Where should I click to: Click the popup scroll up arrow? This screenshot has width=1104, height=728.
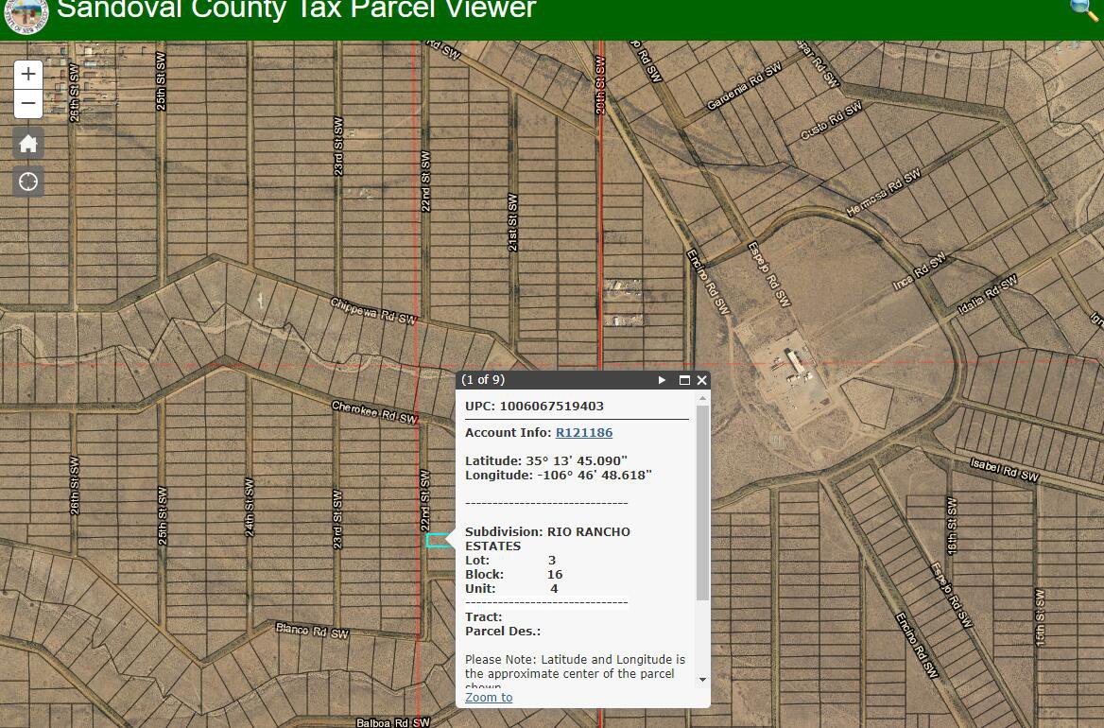pos(702,399)
